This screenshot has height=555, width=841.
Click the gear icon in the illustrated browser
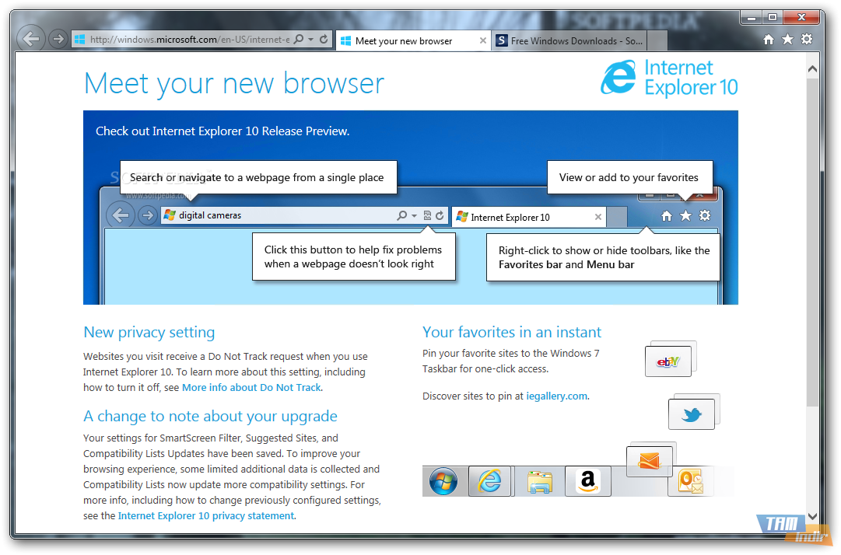(x=705, y=215)
